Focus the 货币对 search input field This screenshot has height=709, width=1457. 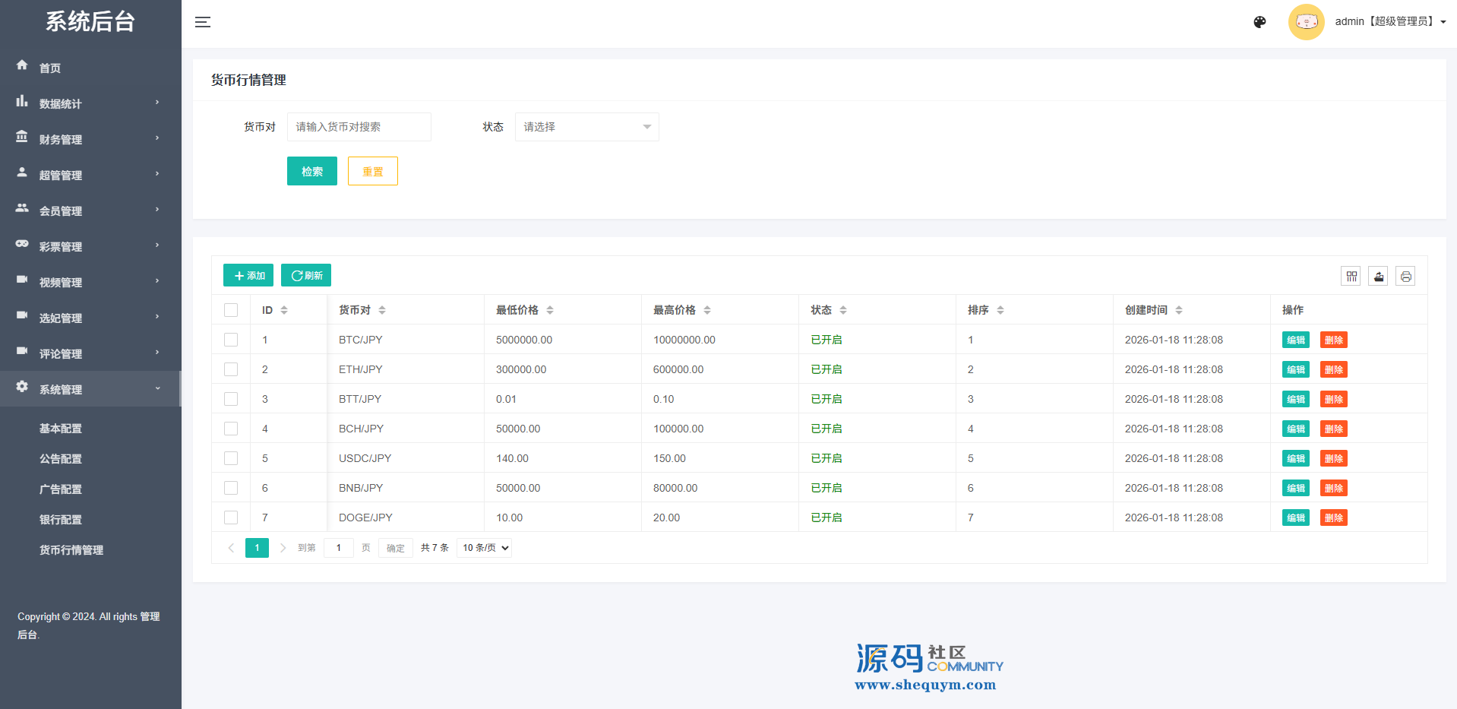tap(359, 127)
